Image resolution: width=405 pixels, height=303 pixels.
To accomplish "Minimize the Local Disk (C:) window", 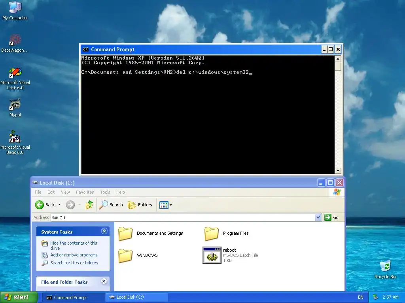I will pos(320,183).
